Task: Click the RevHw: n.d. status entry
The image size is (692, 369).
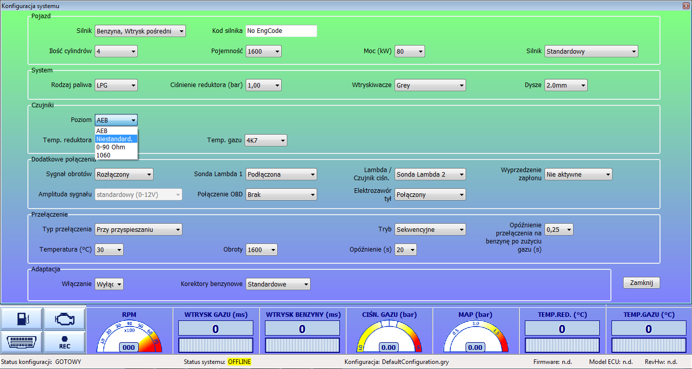Action: click(661, 362)
